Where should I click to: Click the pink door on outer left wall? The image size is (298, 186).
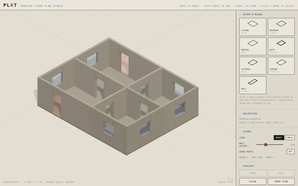[57, 105]
